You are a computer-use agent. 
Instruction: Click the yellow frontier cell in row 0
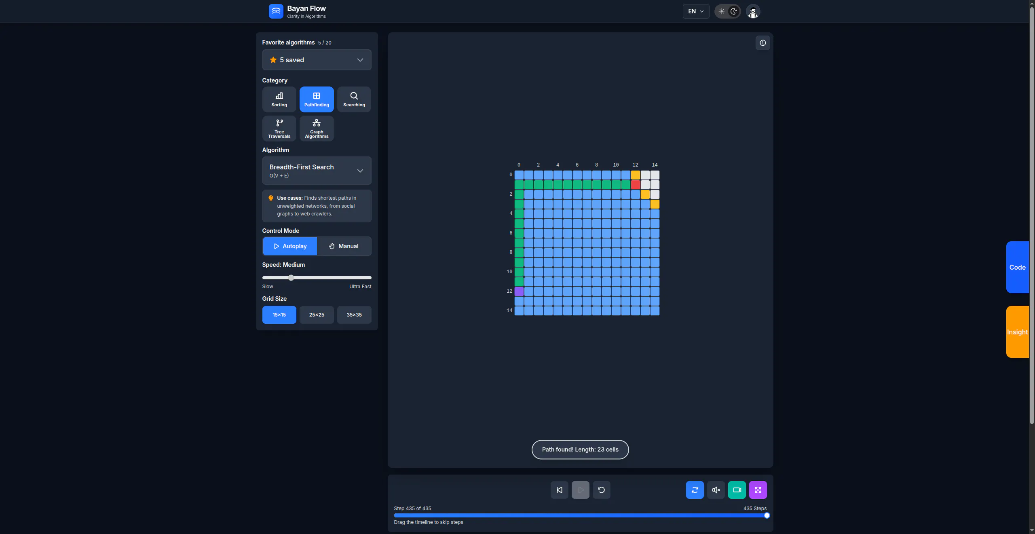pos(635,175)
